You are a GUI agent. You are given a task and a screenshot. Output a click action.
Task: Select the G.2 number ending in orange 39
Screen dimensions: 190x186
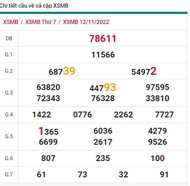pyautogui.click(x=62, y=71)
